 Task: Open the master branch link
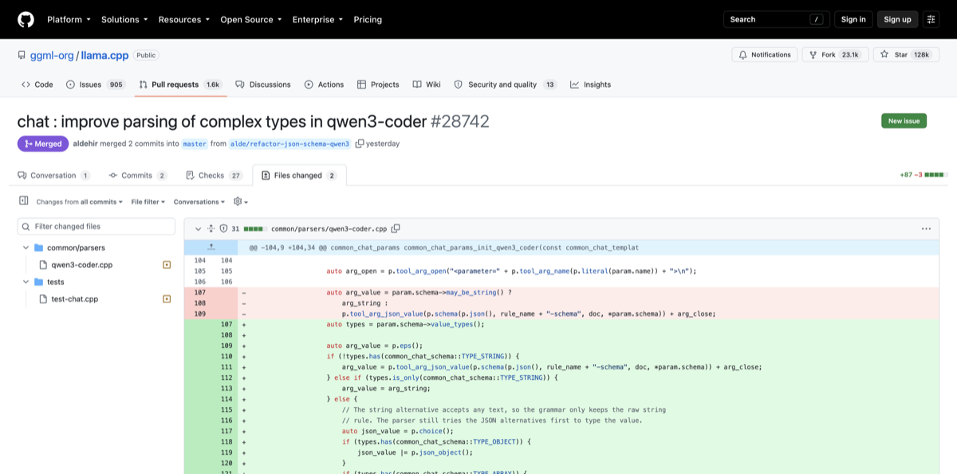(x=195, y=144)
